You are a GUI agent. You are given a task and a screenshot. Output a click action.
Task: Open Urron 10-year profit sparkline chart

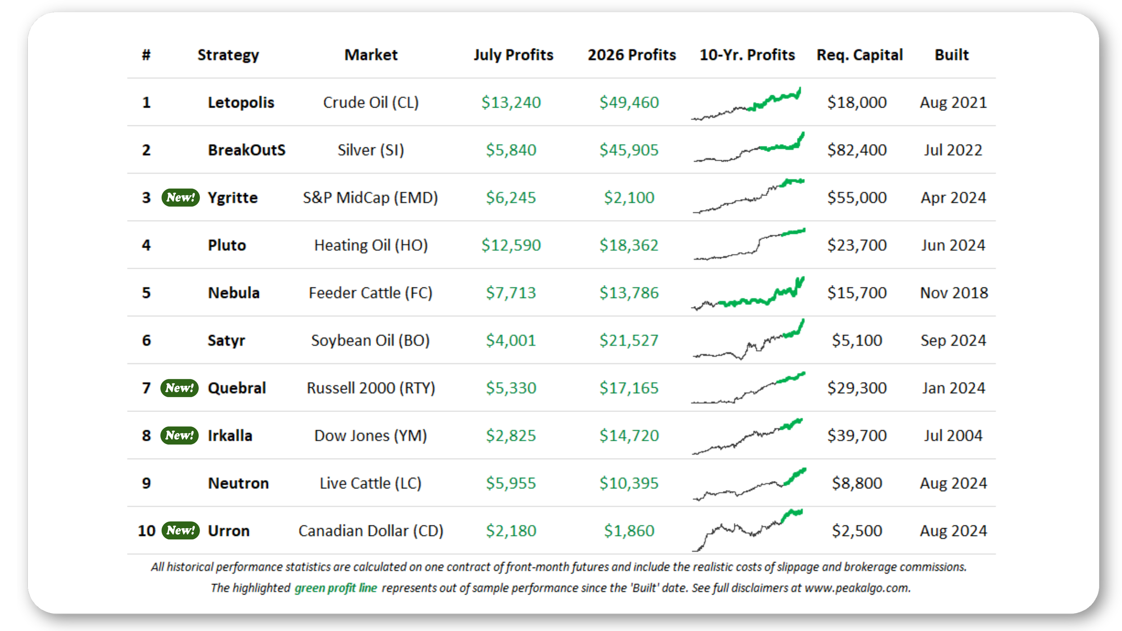pos(748,530)
